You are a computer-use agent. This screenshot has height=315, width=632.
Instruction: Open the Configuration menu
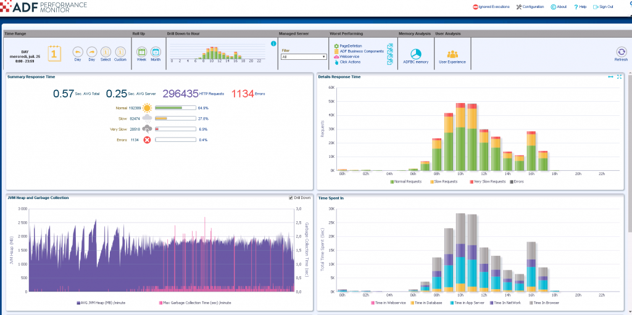530,7
